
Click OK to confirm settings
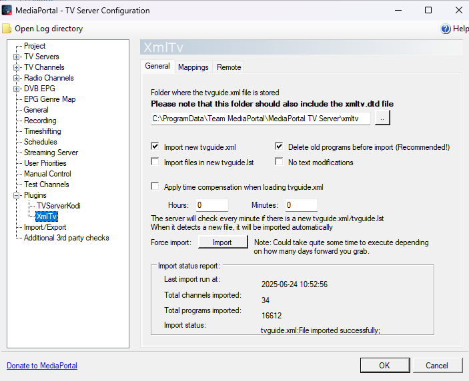[x=384, y=365]
